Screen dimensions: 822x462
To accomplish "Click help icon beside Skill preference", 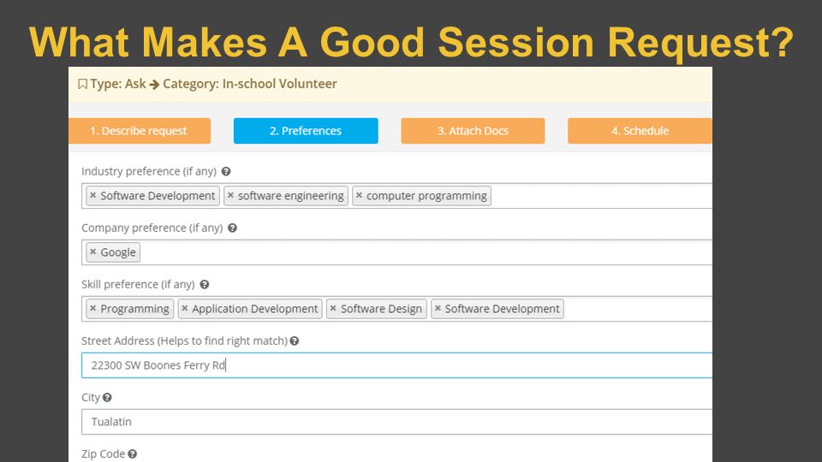I will (205, 284).
